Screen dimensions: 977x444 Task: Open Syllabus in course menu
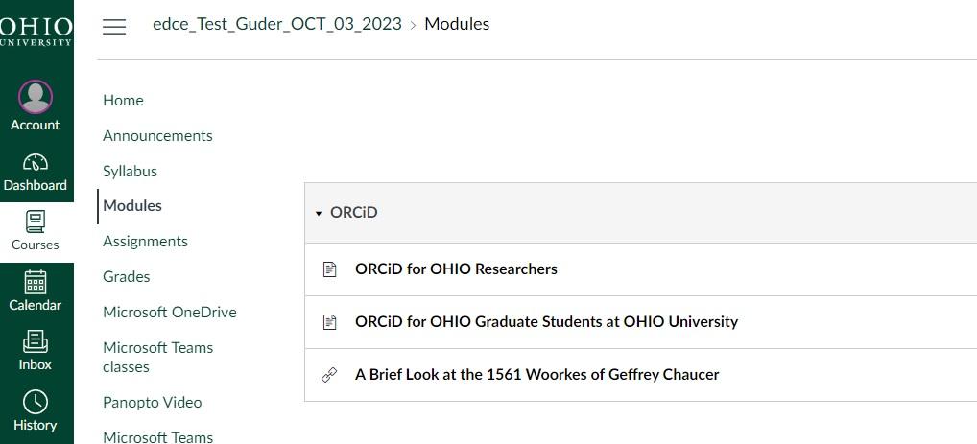[x=130, y=172]
